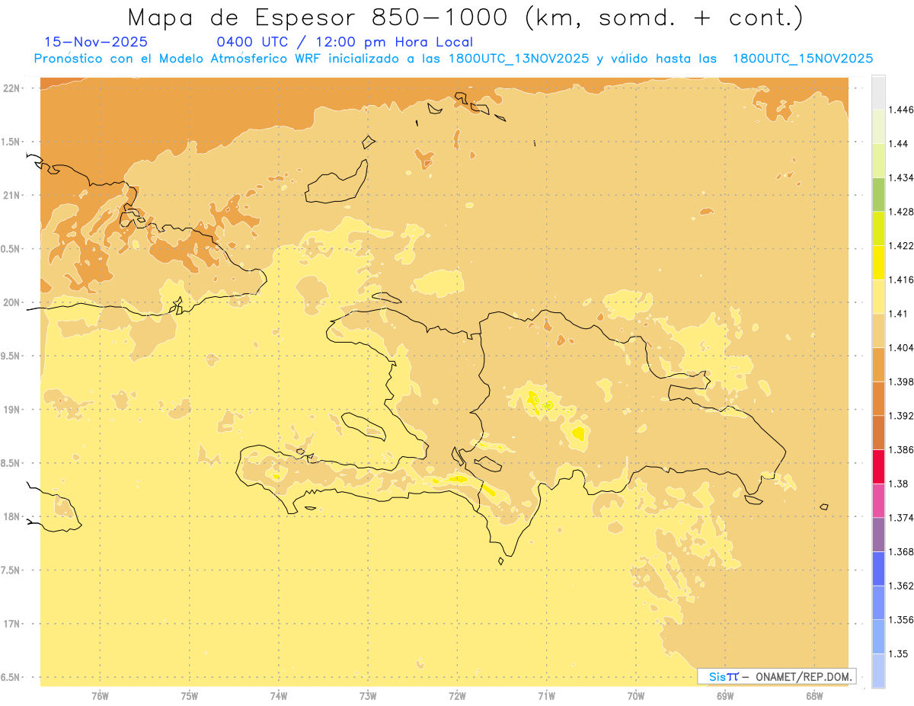Screen dimensions: 914x706
Task: Click the colorbar value '1.356'
Action: [x=901, y=620]
